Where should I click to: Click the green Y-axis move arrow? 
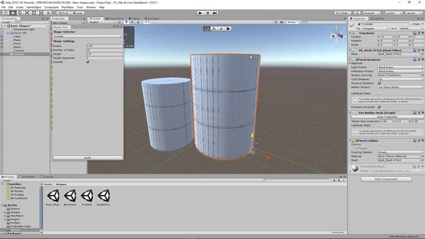click(252, 135)
